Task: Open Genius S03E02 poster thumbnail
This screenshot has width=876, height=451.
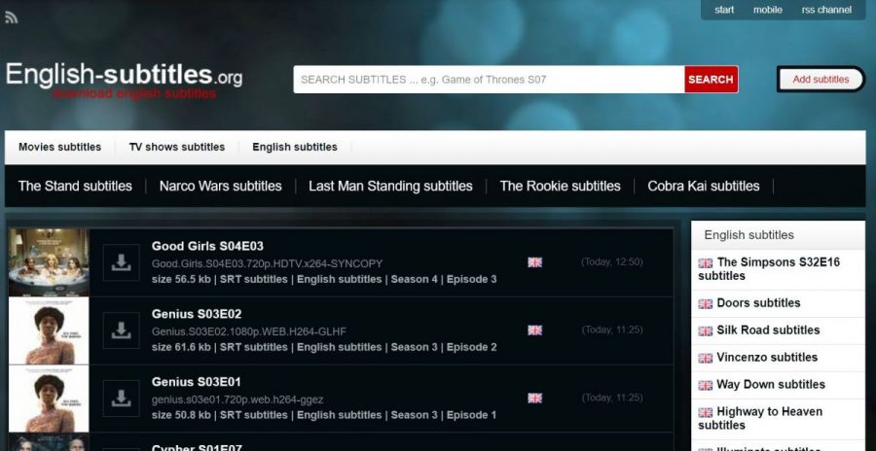Action: [x=49, y=330]
